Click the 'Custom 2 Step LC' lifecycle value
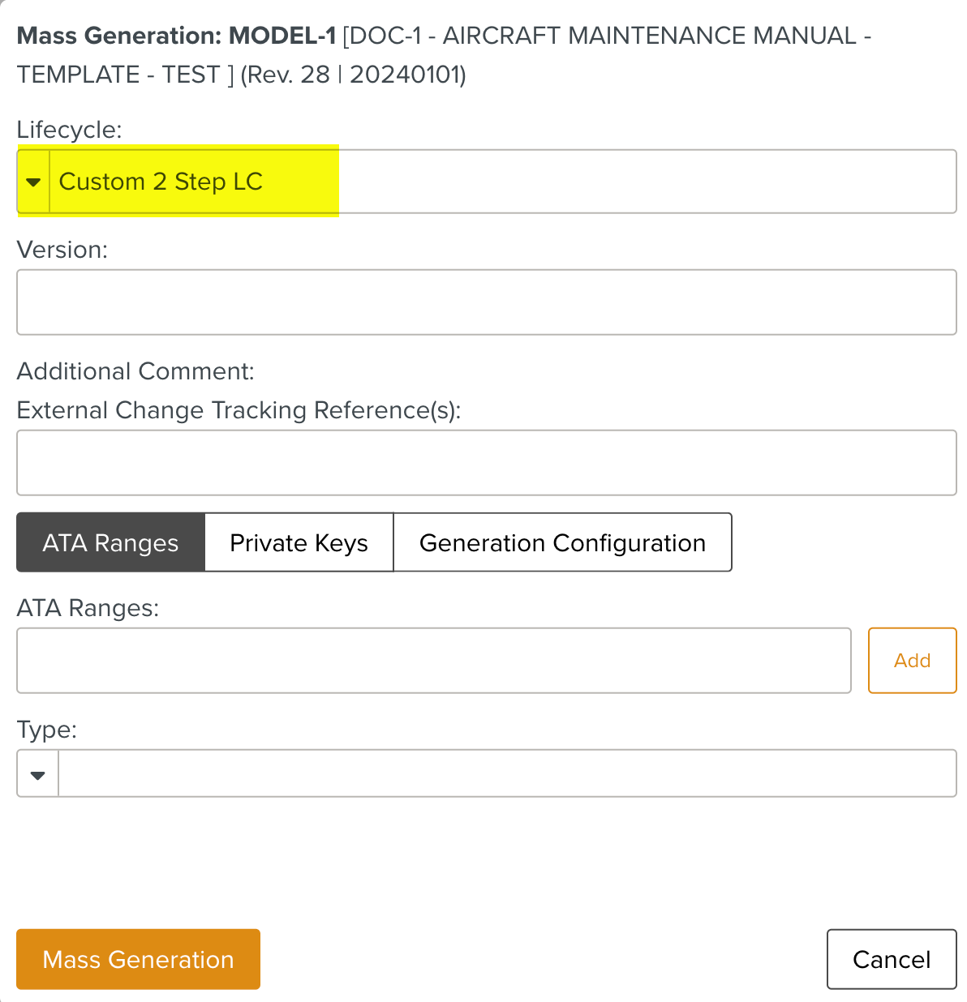The height and width of the screenshot is (1002, 967). click(161, 182)
